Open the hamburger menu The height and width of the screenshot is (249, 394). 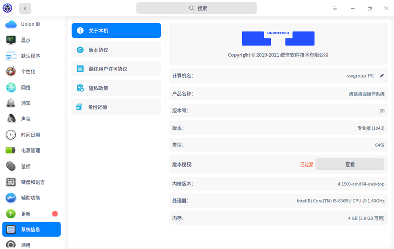(x=335, y=8)
